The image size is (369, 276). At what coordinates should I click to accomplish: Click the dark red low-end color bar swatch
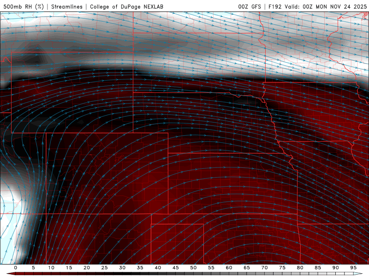click(11, 274)
